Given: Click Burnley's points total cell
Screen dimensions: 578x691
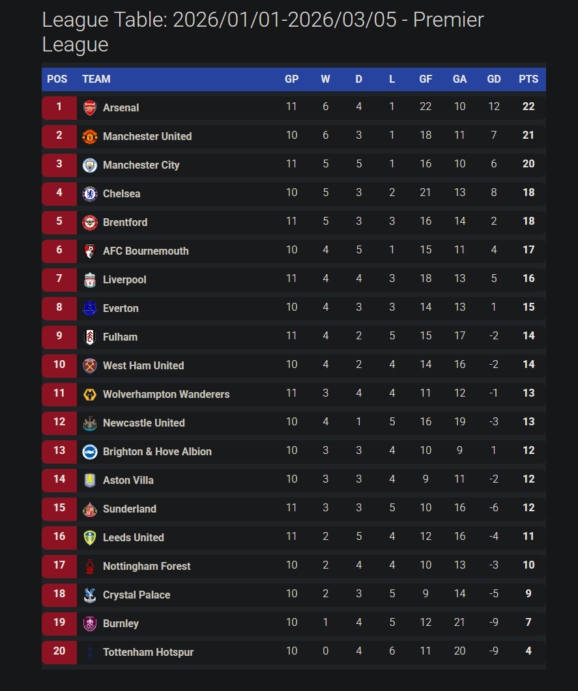Looking at the screenshot, I should tap(528, 623).
